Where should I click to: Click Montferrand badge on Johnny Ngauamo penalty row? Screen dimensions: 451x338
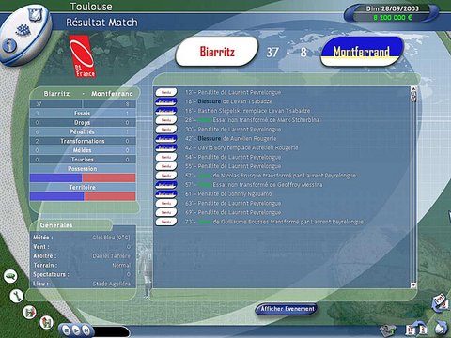[166, 193]
